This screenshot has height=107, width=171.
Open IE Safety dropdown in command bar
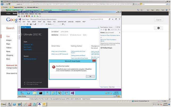click(x=158, y=10)
